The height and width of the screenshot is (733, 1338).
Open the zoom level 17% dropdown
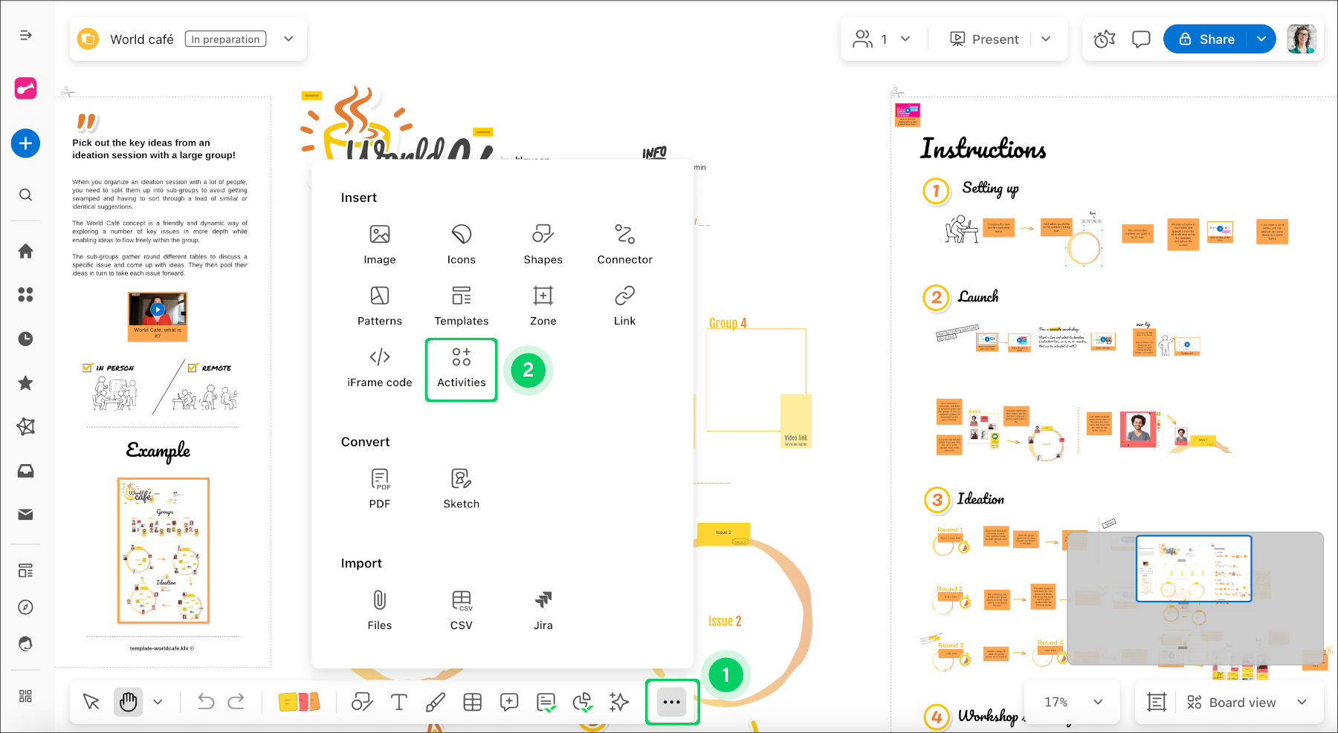pyautogui.click(x=1072, y=702)
